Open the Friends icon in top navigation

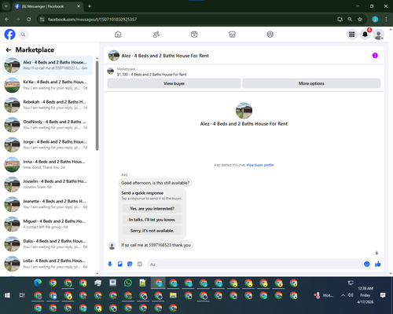tap(156, 35)
